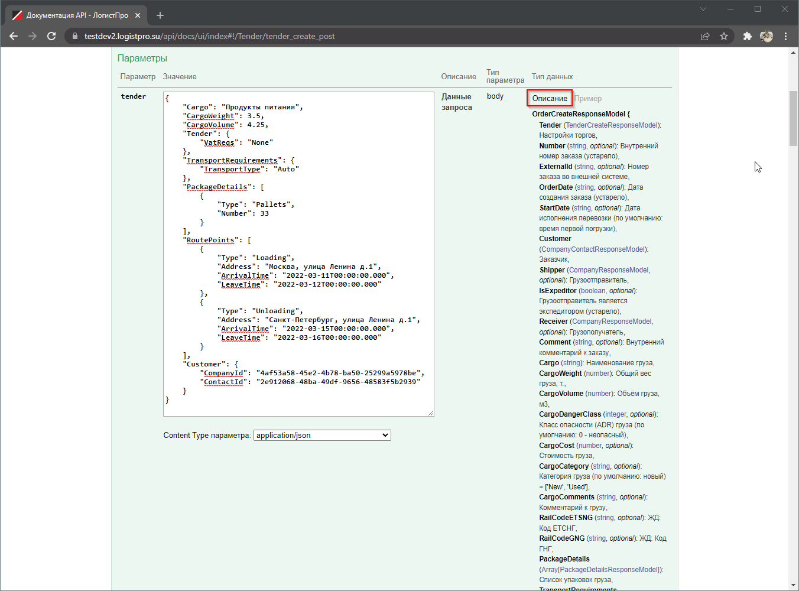Open the Chrome three-dot menu
The image size is (799, 591).
click(x=785, y=36)
